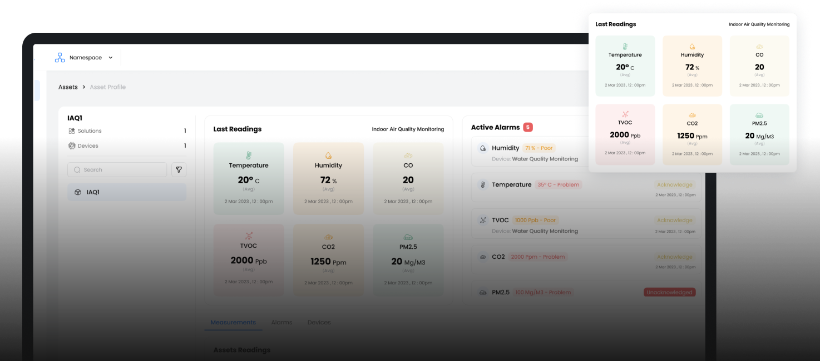Click the PM2.5 icon in the PM2.5 alarm row
Screen dimensions: 820x361
(x=483, y=293)
